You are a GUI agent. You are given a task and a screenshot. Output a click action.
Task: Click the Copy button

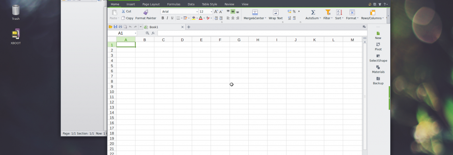[x=127, y=18]
